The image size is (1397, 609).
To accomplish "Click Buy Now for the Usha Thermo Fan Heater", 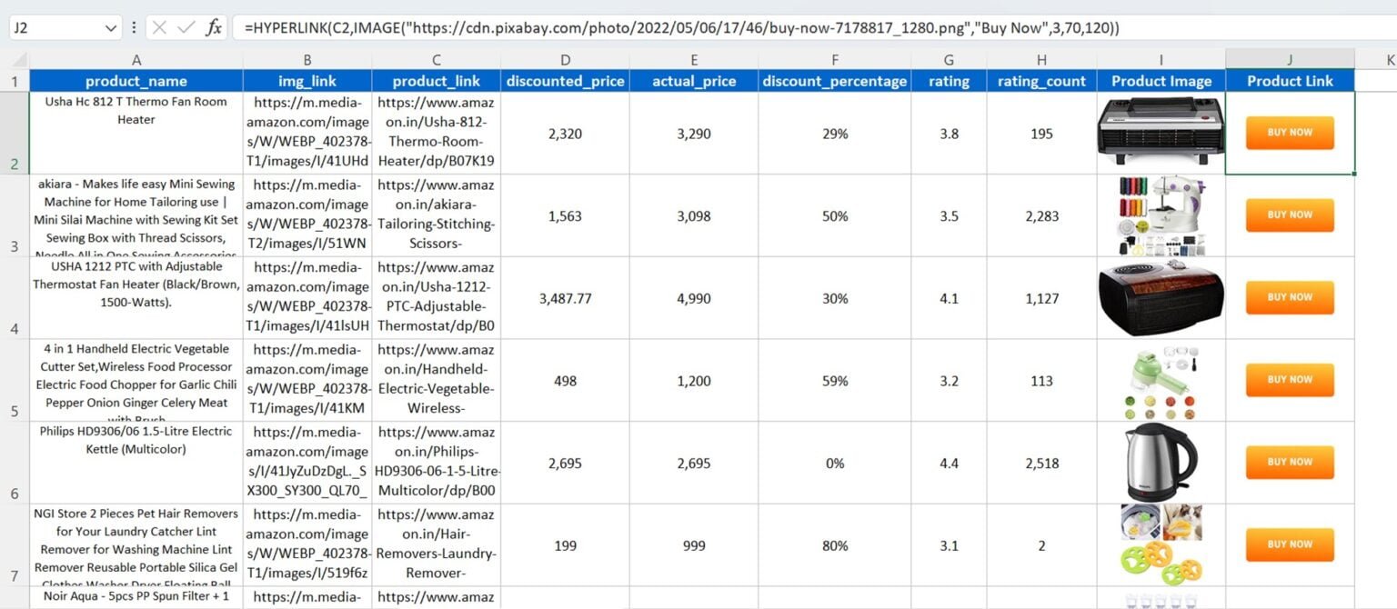I will tap(1289, 132).
